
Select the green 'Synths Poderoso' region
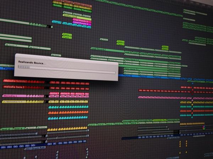click(x=82, y=10)
